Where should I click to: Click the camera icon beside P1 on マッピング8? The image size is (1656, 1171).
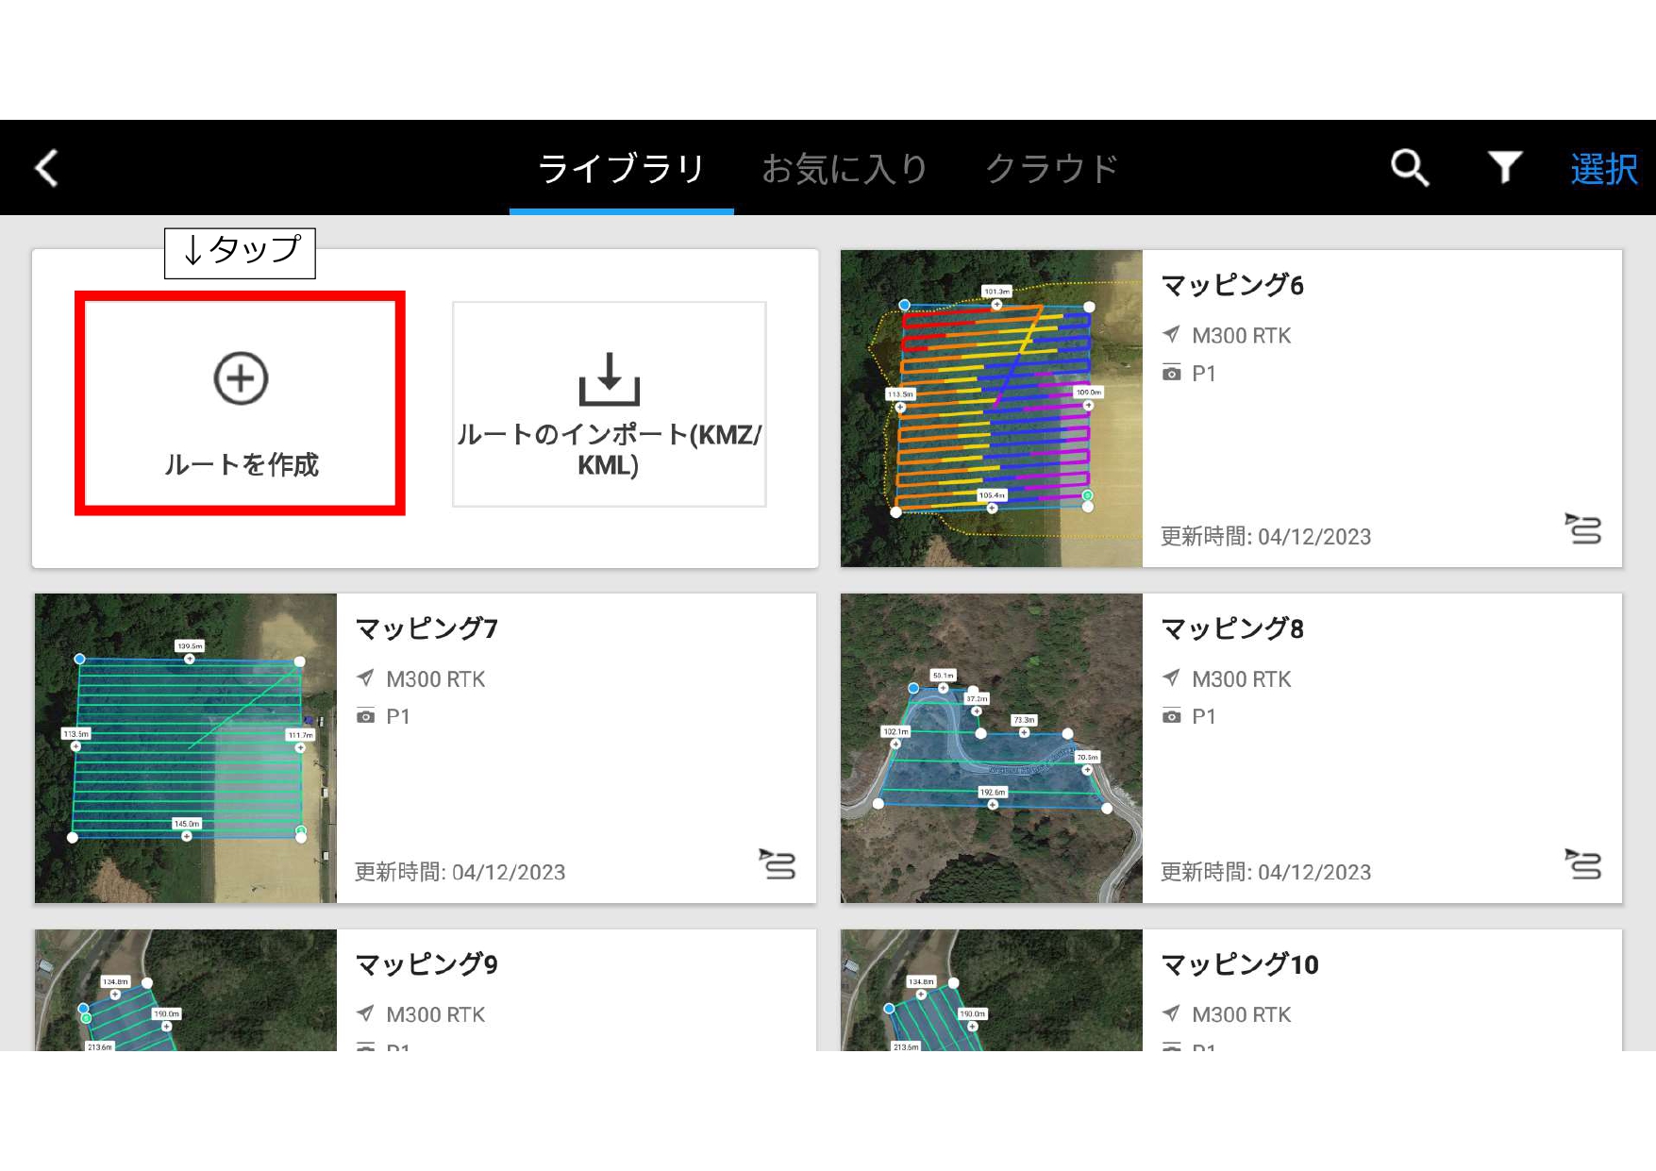1171,716
